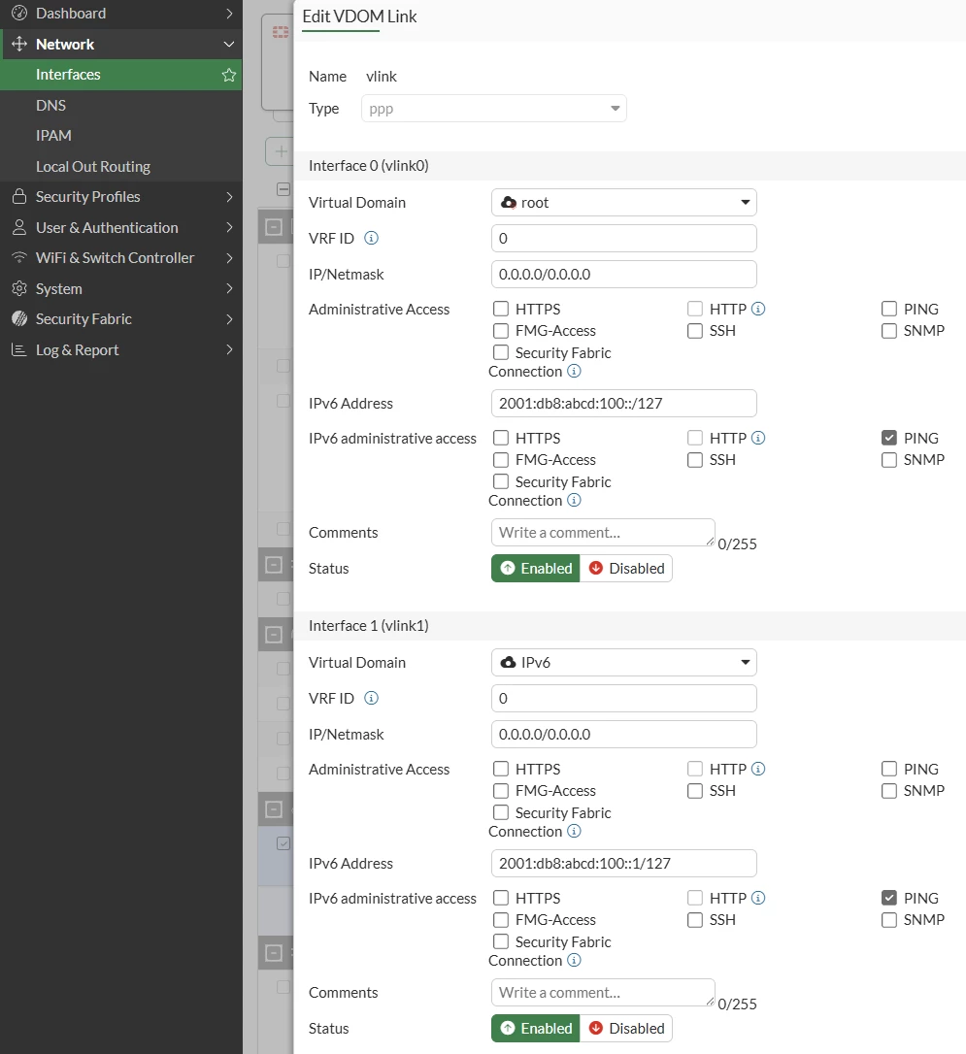Image resolution: width=966 pixels, height=1054 pixels.
Task: Open Interface 0 Virtual Domain dropdown showing root
Action: click(624, 202)
